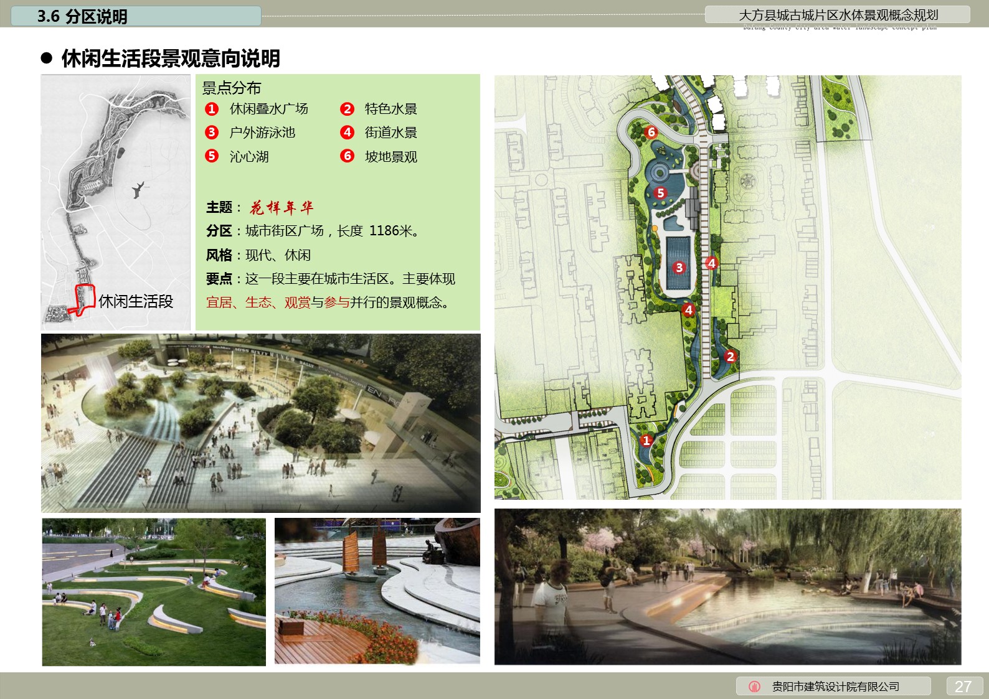Click red marker 1 on the site plan
This screenshot has width=989, height=699.
(x=646, y=441)
